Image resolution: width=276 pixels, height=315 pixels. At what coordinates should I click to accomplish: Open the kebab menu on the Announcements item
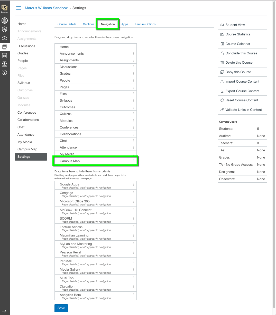point(133,53)
